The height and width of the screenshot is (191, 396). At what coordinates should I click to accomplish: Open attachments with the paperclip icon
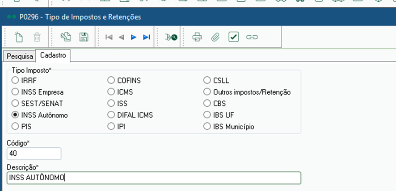pyautogui.click(x=215, y=37)
